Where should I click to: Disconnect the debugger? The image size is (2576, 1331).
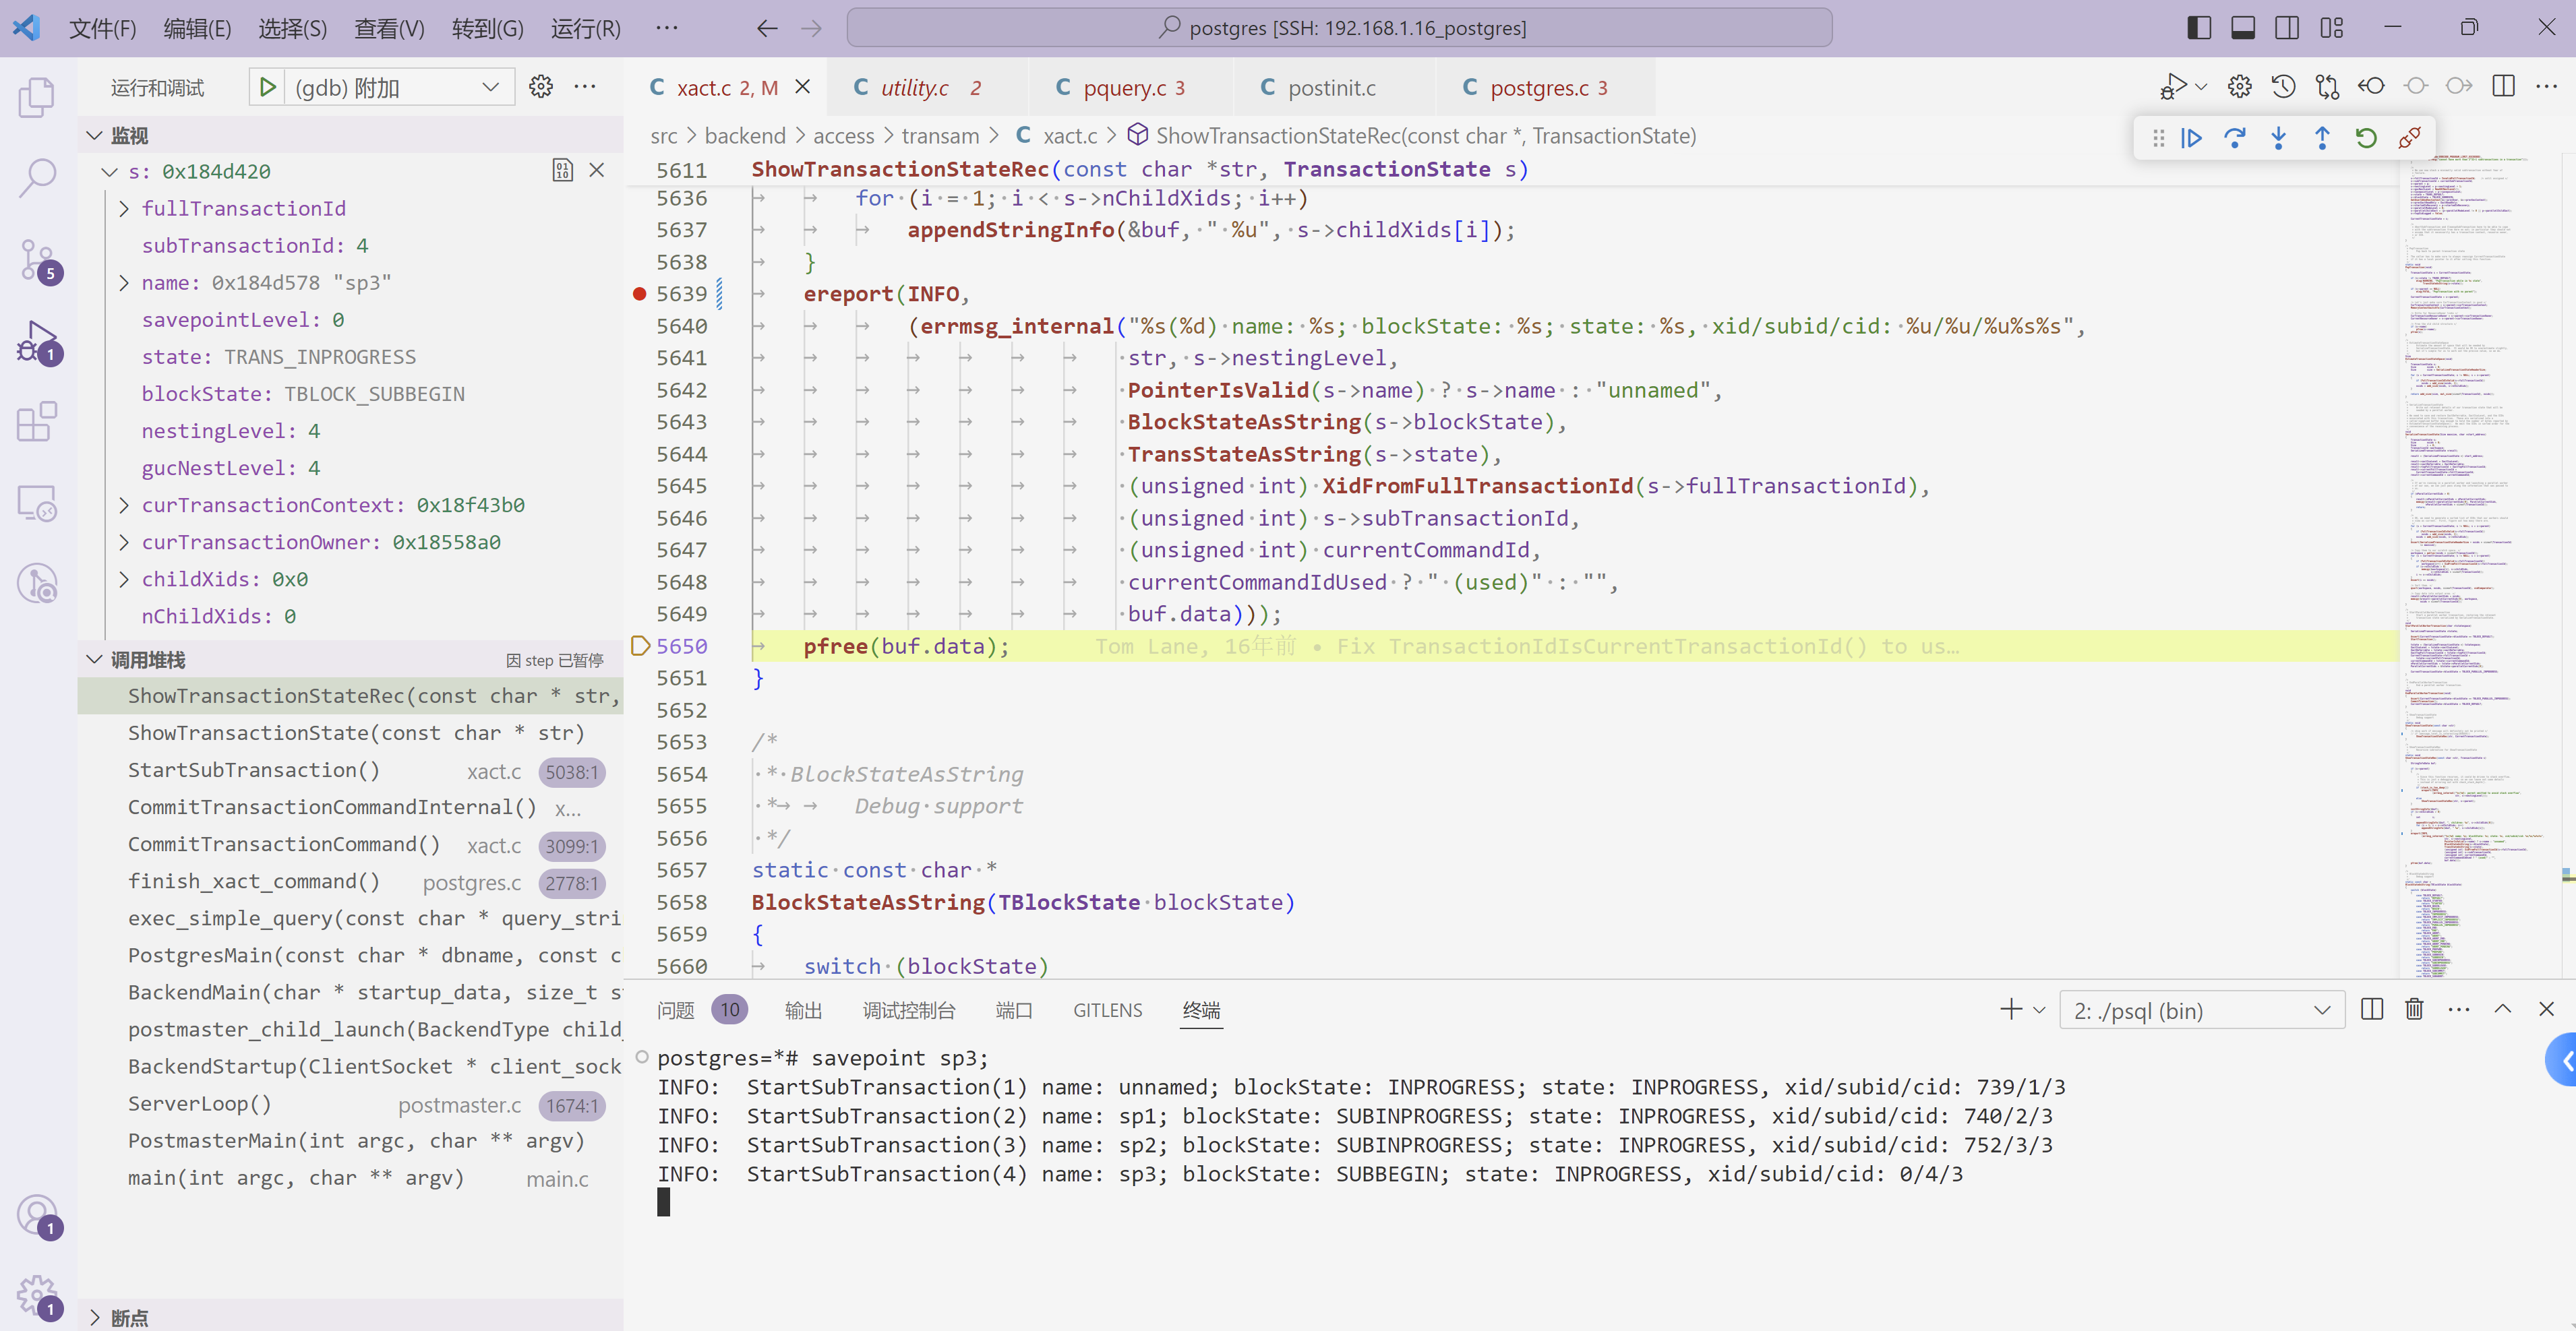pos(2410,138)
